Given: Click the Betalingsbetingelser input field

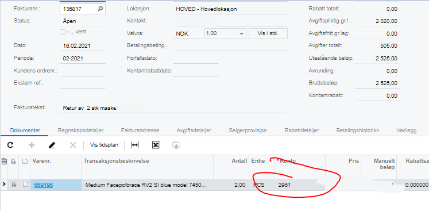Looking at the screenshot, I should [230, 46].
